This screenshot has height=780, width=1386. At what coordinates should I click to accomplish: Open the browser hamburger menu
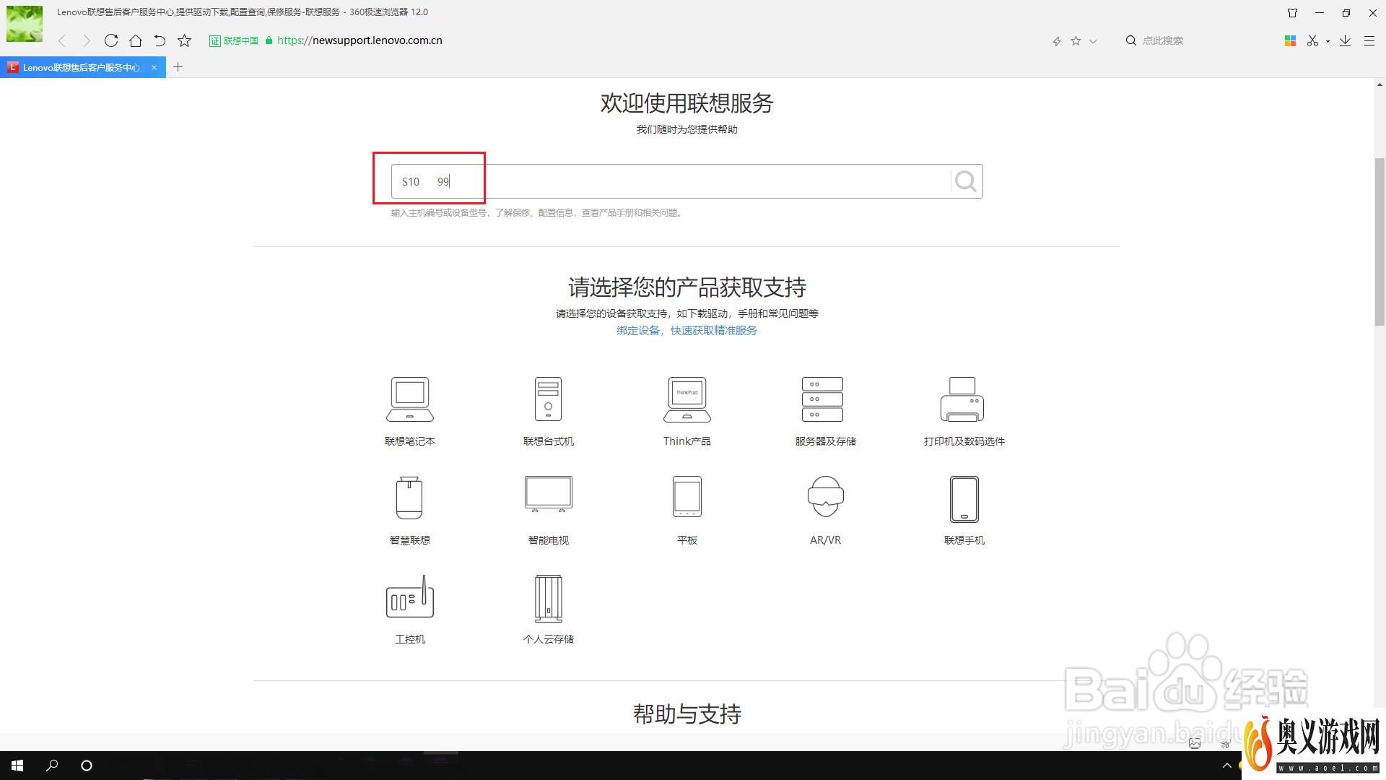(x=1369, y=40)
